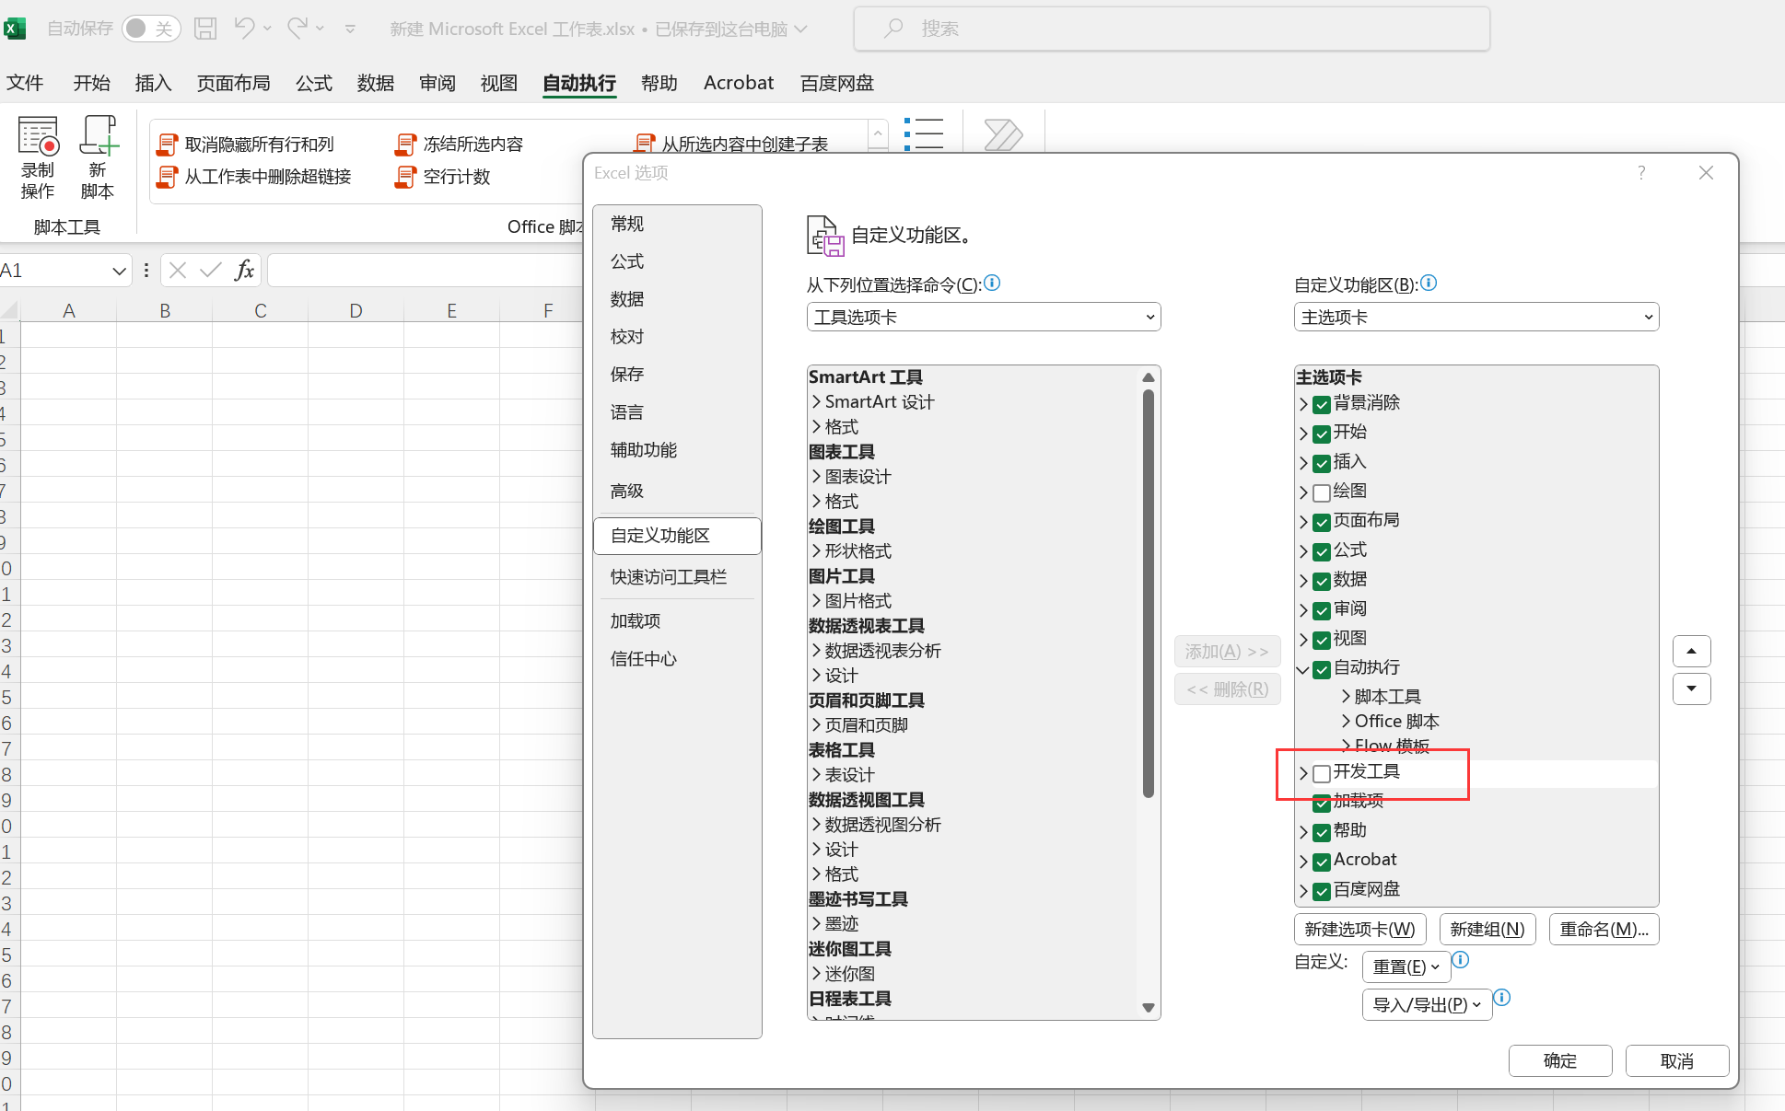Click the select-all corner of the worksheet
1785x1111 pixels.
click(x=9, y=310)
